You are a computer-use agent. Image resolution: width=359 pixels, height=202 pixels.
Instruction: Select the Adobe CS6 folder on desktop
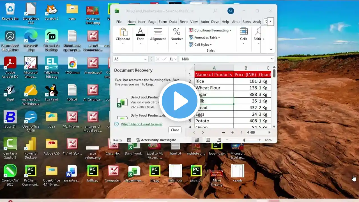coord(51,146)
